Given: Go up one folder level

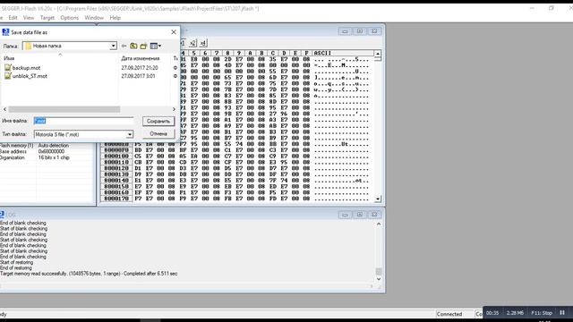Looking at the screenshot, I should tap(133, 46).
